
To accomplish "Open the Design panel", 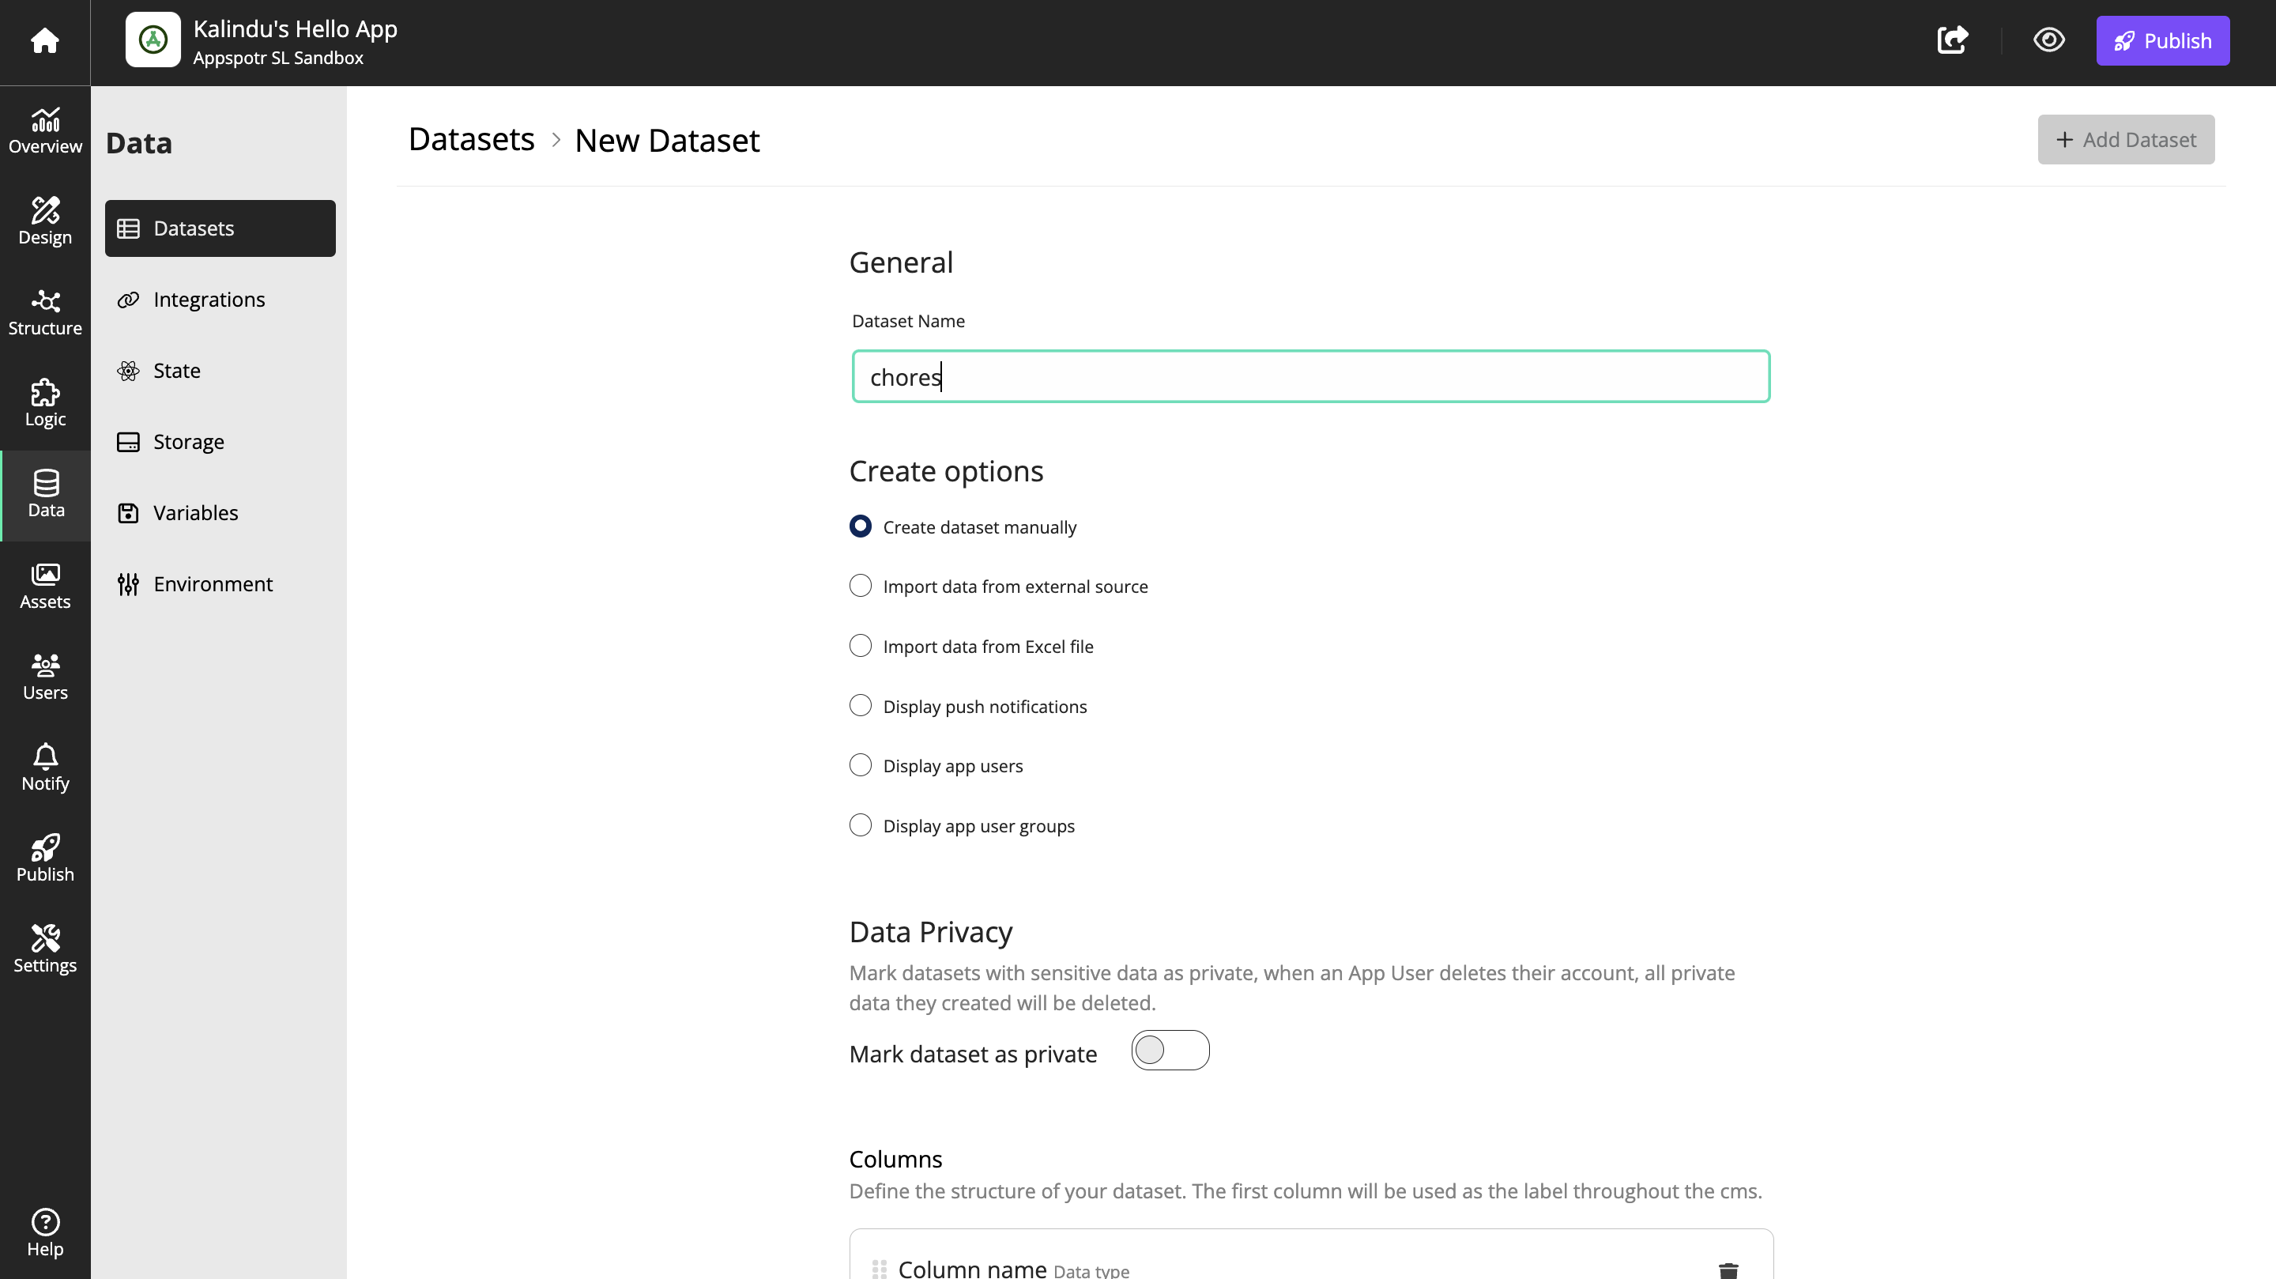I will pos(43,221).
